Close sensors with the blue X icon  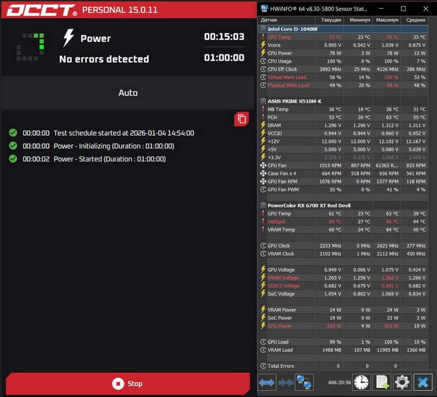point(423,382)
